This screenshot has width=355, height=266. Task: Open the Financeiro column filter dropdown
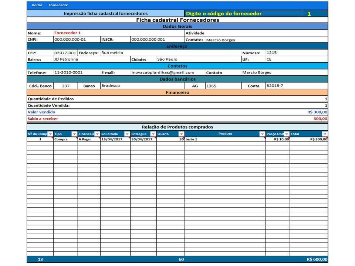[97, 134]
